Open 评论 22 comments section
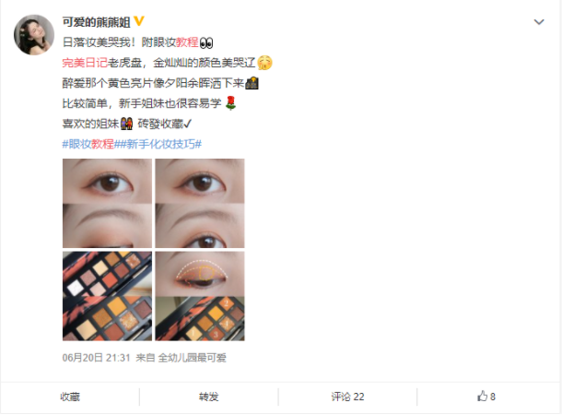The height and width of the screenshot is (415, 562). tap(347, 397)
